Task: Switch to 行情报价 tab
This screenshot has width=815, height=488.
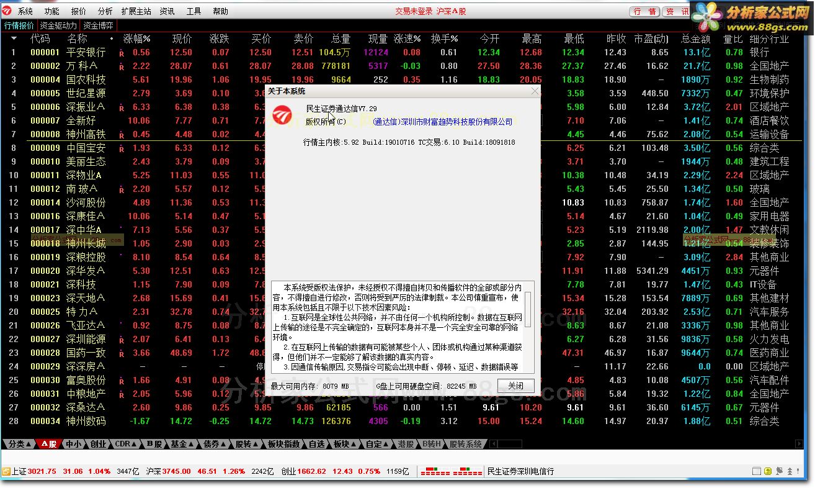Action: [x=19, y=25]
